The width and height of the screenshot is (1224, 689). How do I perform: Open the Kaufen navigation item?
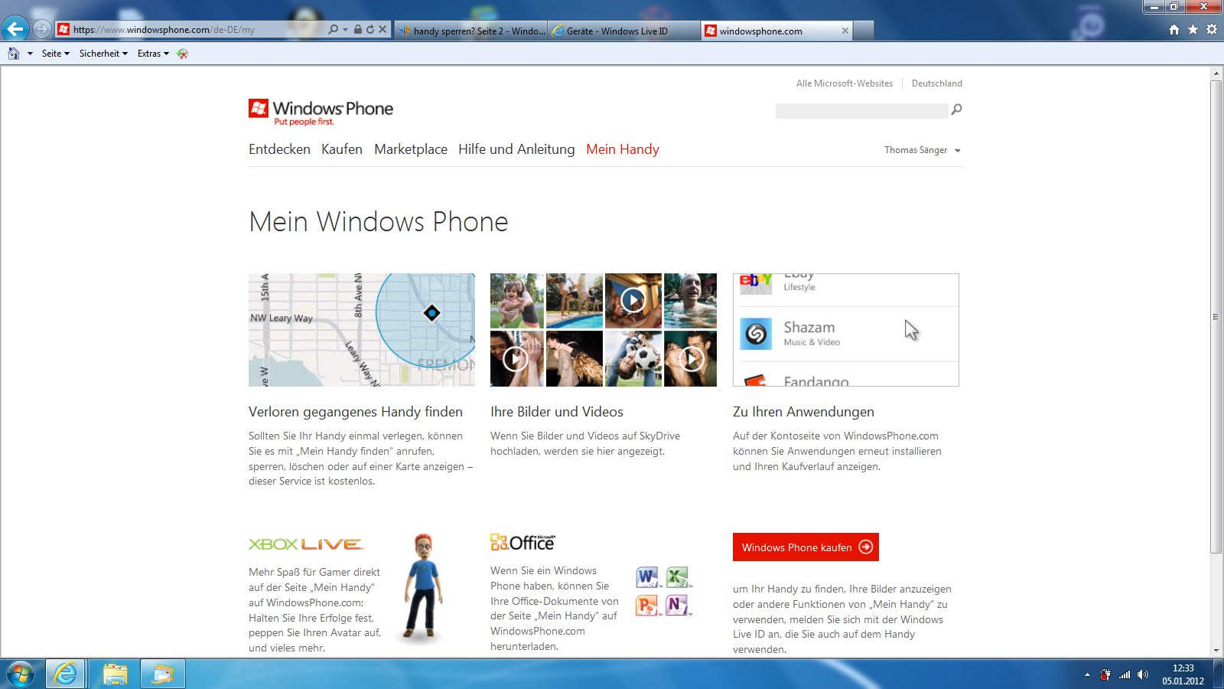coord(342,149)
